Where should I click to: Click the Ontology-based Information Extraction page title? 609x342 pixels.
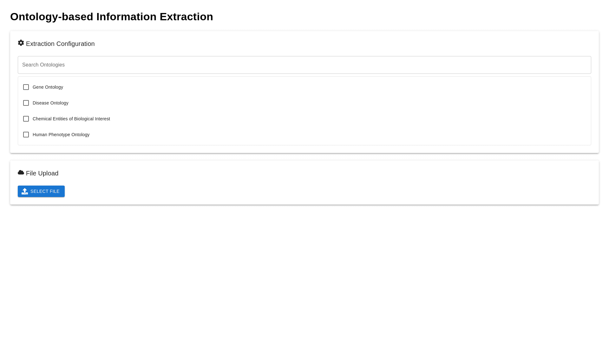[x=112, y=17]
